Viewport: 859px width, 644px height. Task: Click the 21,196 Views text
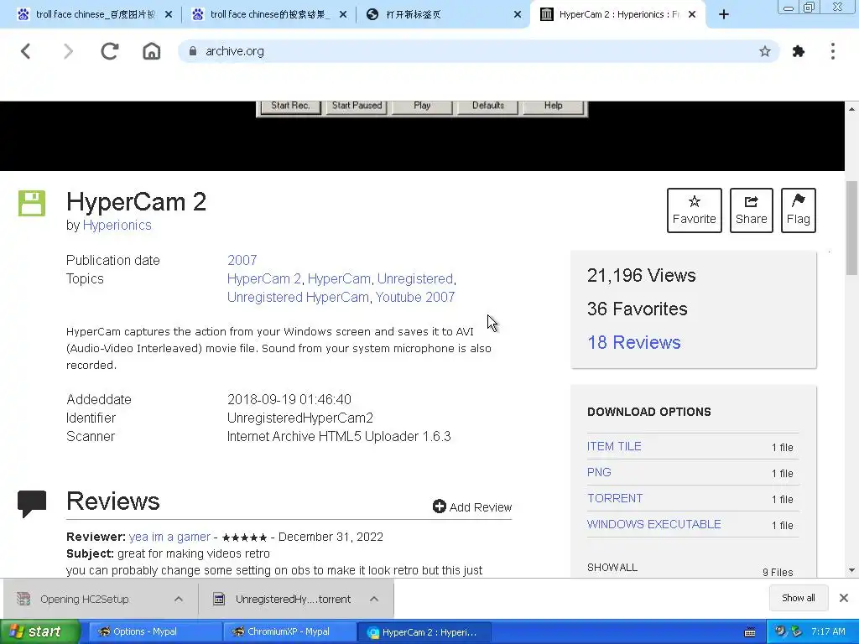click(x=641, y=275)
